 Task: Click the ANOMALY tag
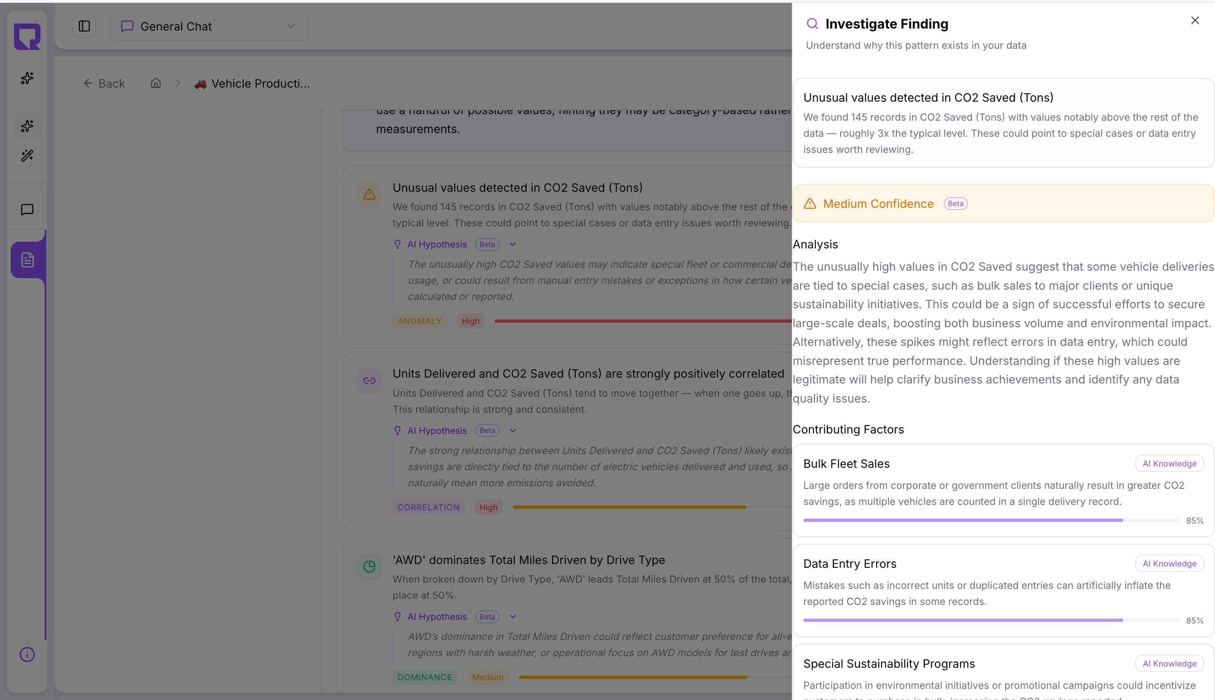(x=419, y=321)
